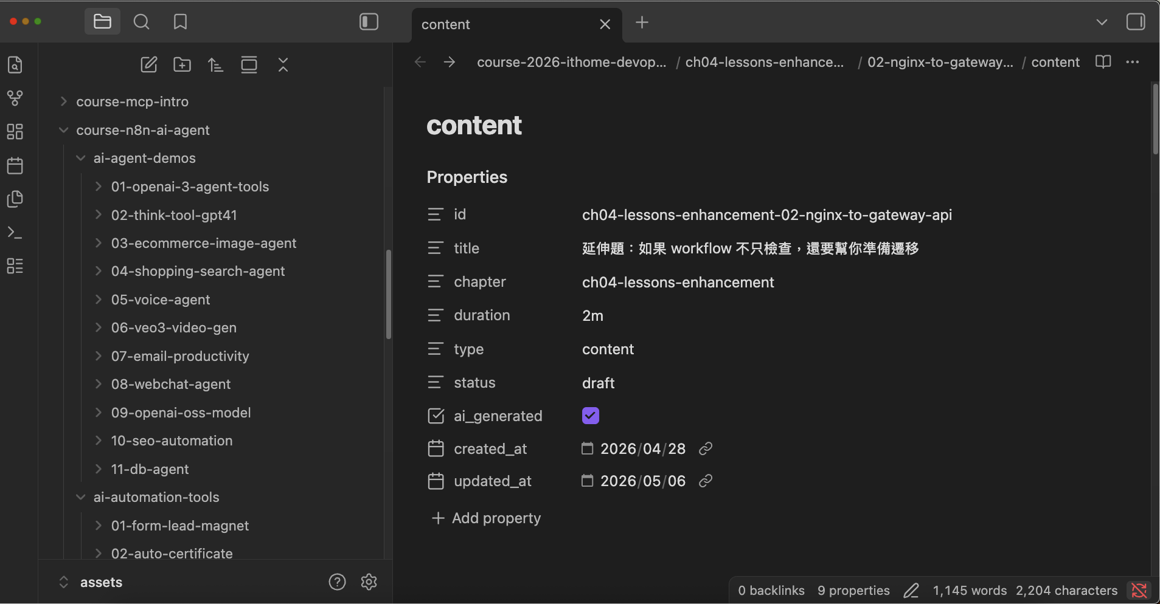
Task: Open quick switcher ribbon icon
Action: 15,65
